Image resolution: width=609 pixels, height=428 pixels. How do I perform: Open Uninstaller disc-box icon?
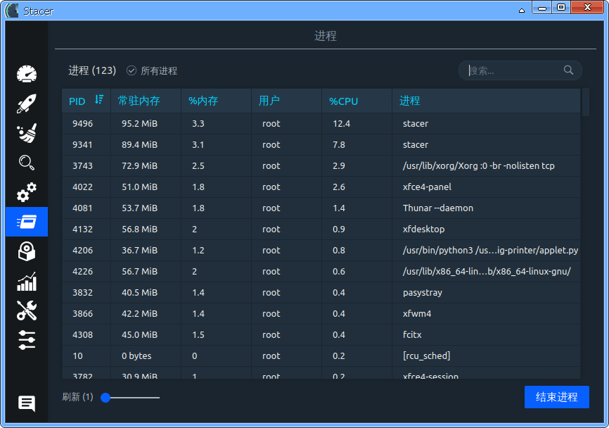[27, 251]
